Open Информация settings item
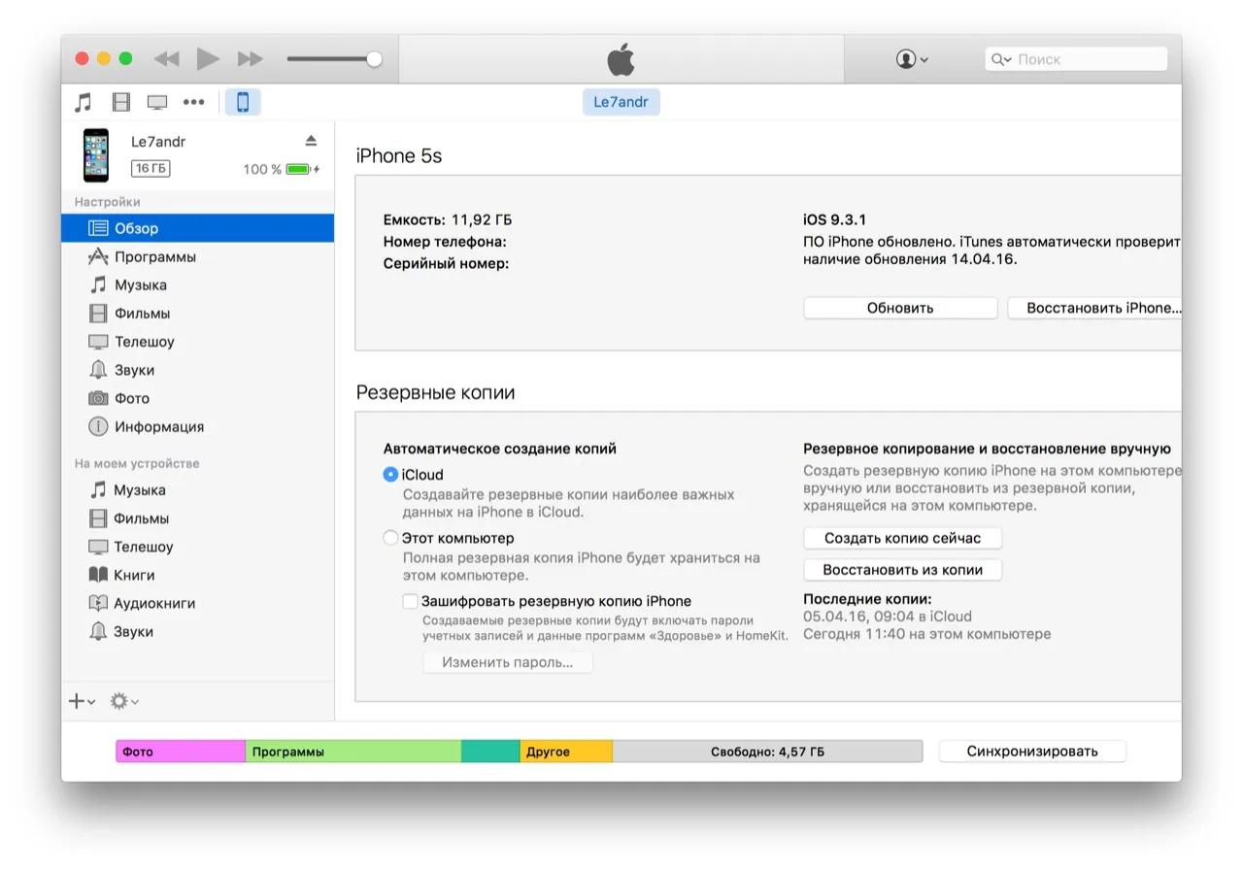The width and height of the screenshot is (1243, 869). click(x=197, y=426)
